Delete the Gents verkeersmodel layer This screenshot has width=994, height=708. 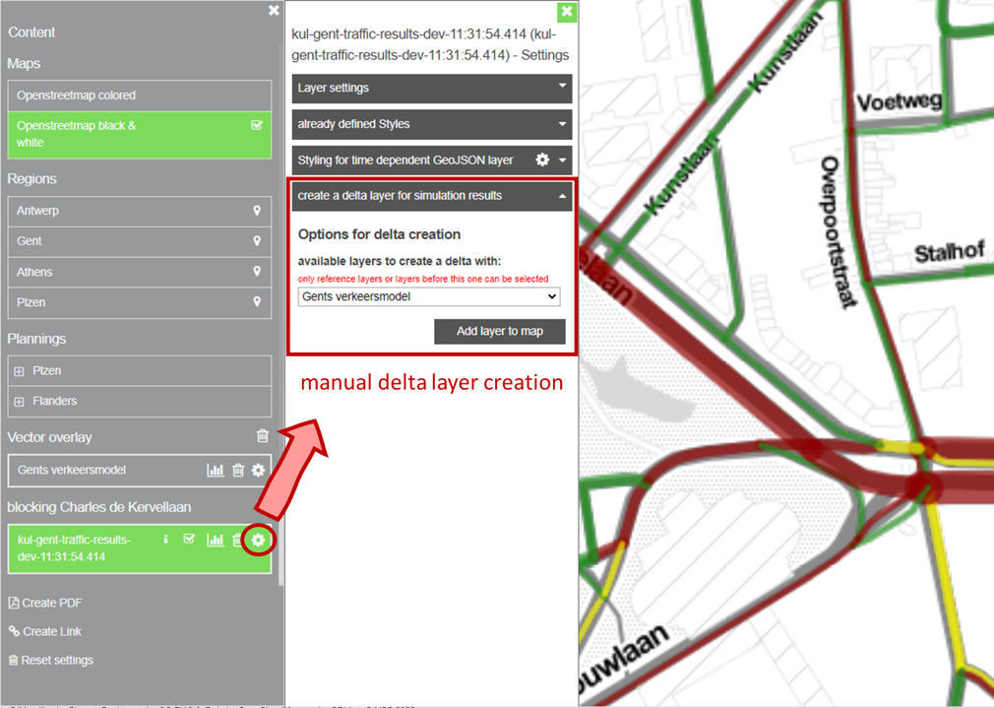pos(237,471)
